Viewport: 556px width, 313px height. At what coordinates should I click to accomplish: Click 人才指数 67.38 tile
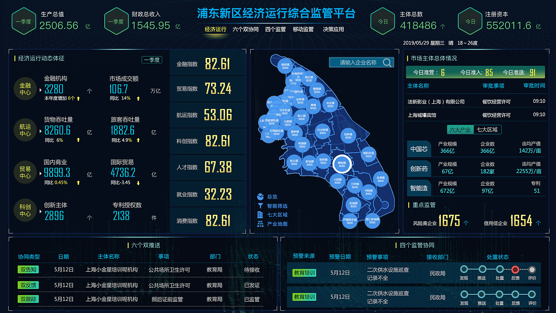[208, 167]
